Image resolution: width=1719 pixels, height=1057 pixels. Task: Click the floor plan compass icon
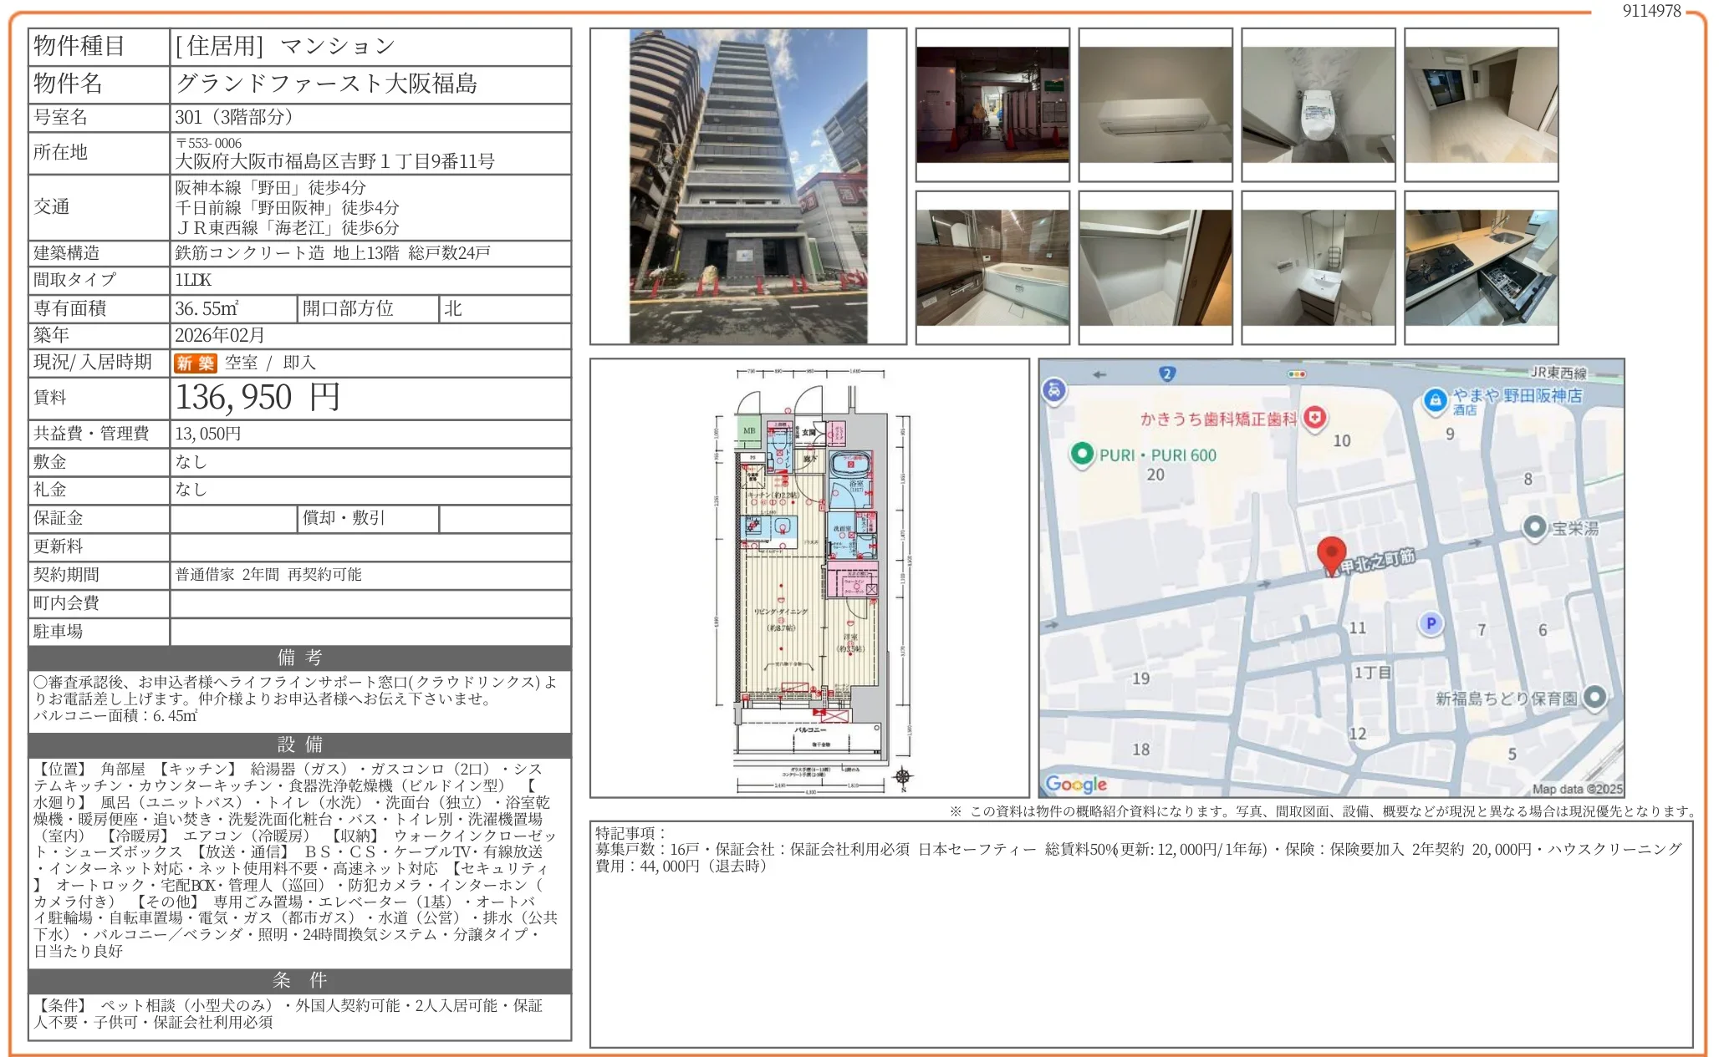click(902, 776)
